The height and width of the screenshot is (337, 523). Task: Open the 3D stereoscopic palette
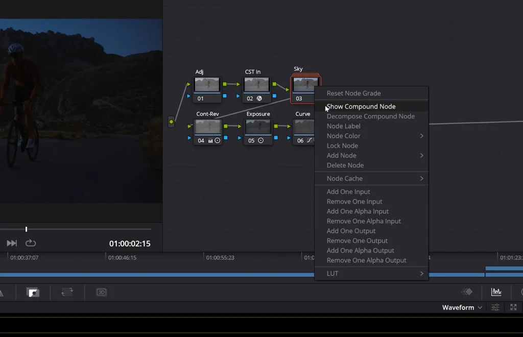(x=102, y=292)
